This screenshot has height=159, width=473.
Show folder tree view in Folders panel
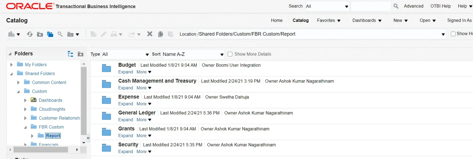click(70, 54)
